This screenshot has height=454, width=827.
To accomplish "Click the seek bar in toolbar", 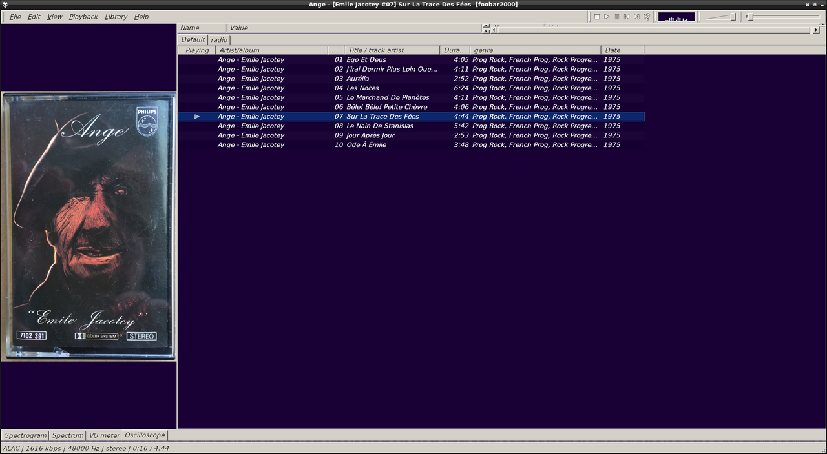I will 783,17.
